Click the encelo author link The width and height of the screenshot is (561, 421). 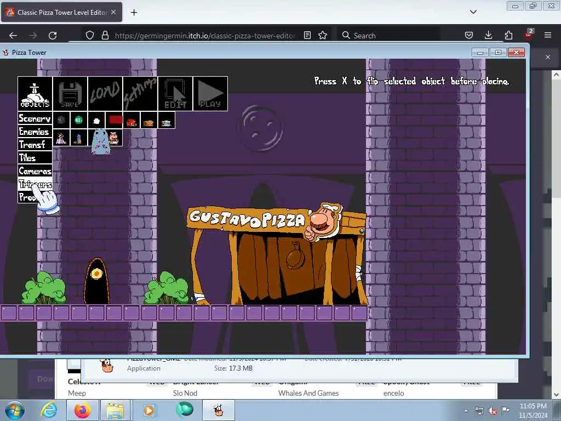(393, 393)
